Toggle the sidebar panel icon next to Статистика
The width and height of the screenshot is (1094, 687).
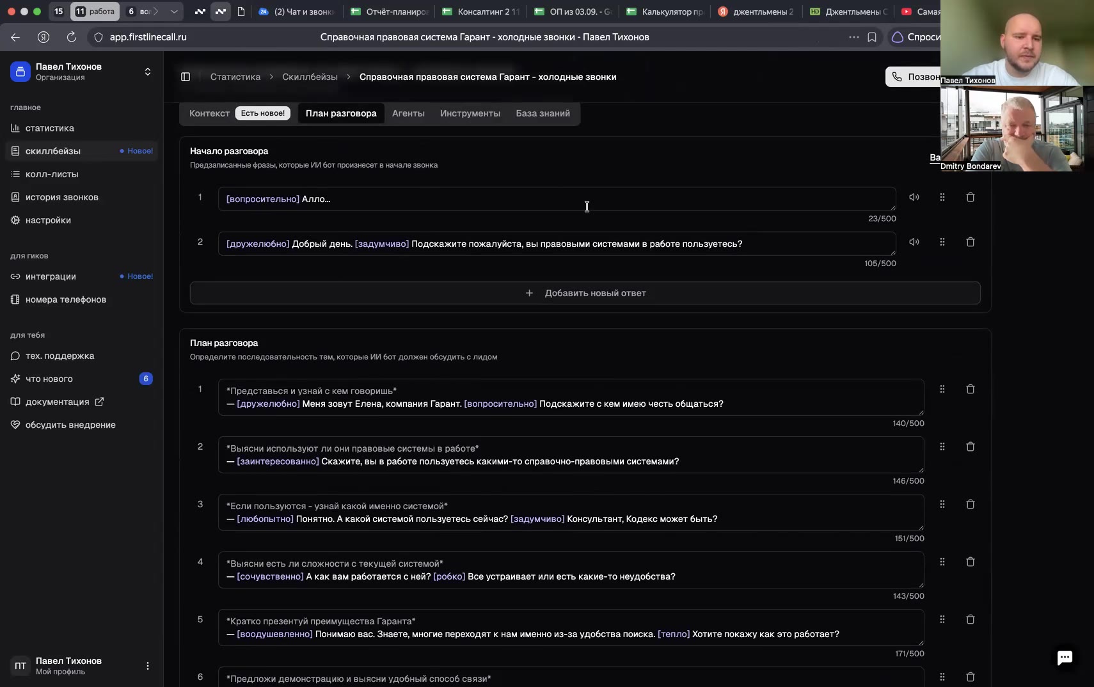click(x=186, y=77)
